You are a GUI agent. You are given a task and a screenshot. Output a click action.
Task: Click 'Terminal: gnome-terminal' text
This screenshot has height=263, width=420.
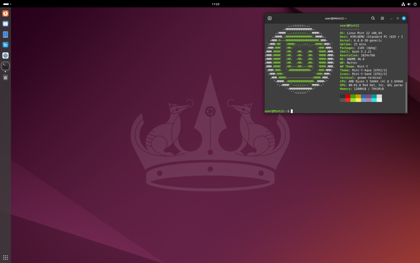click(x=361, y=78)
